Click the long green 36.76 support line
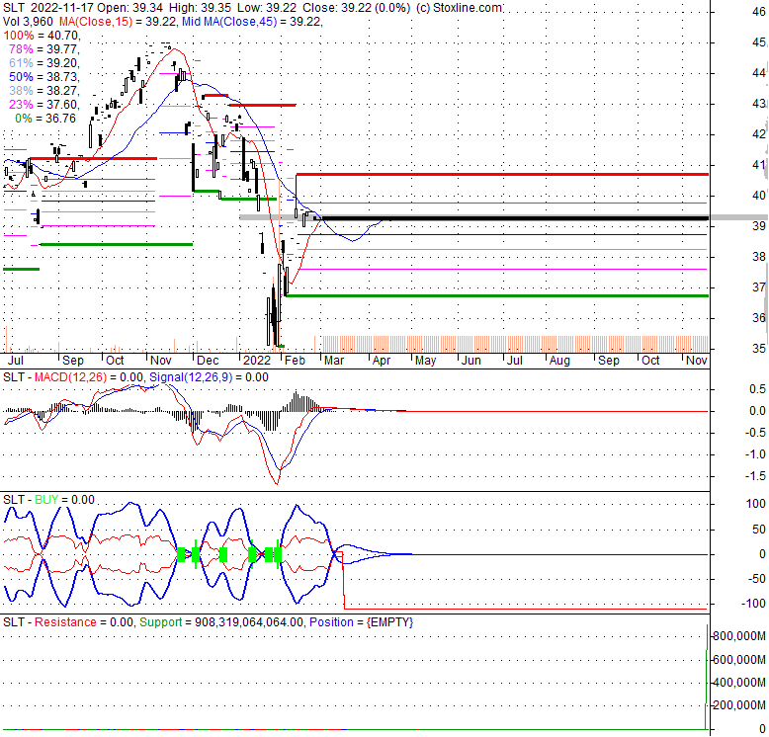 (497, 296)
